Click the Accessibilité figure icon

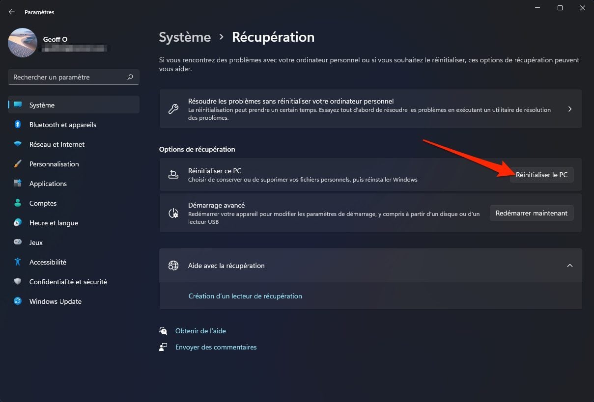click(18, 262)
